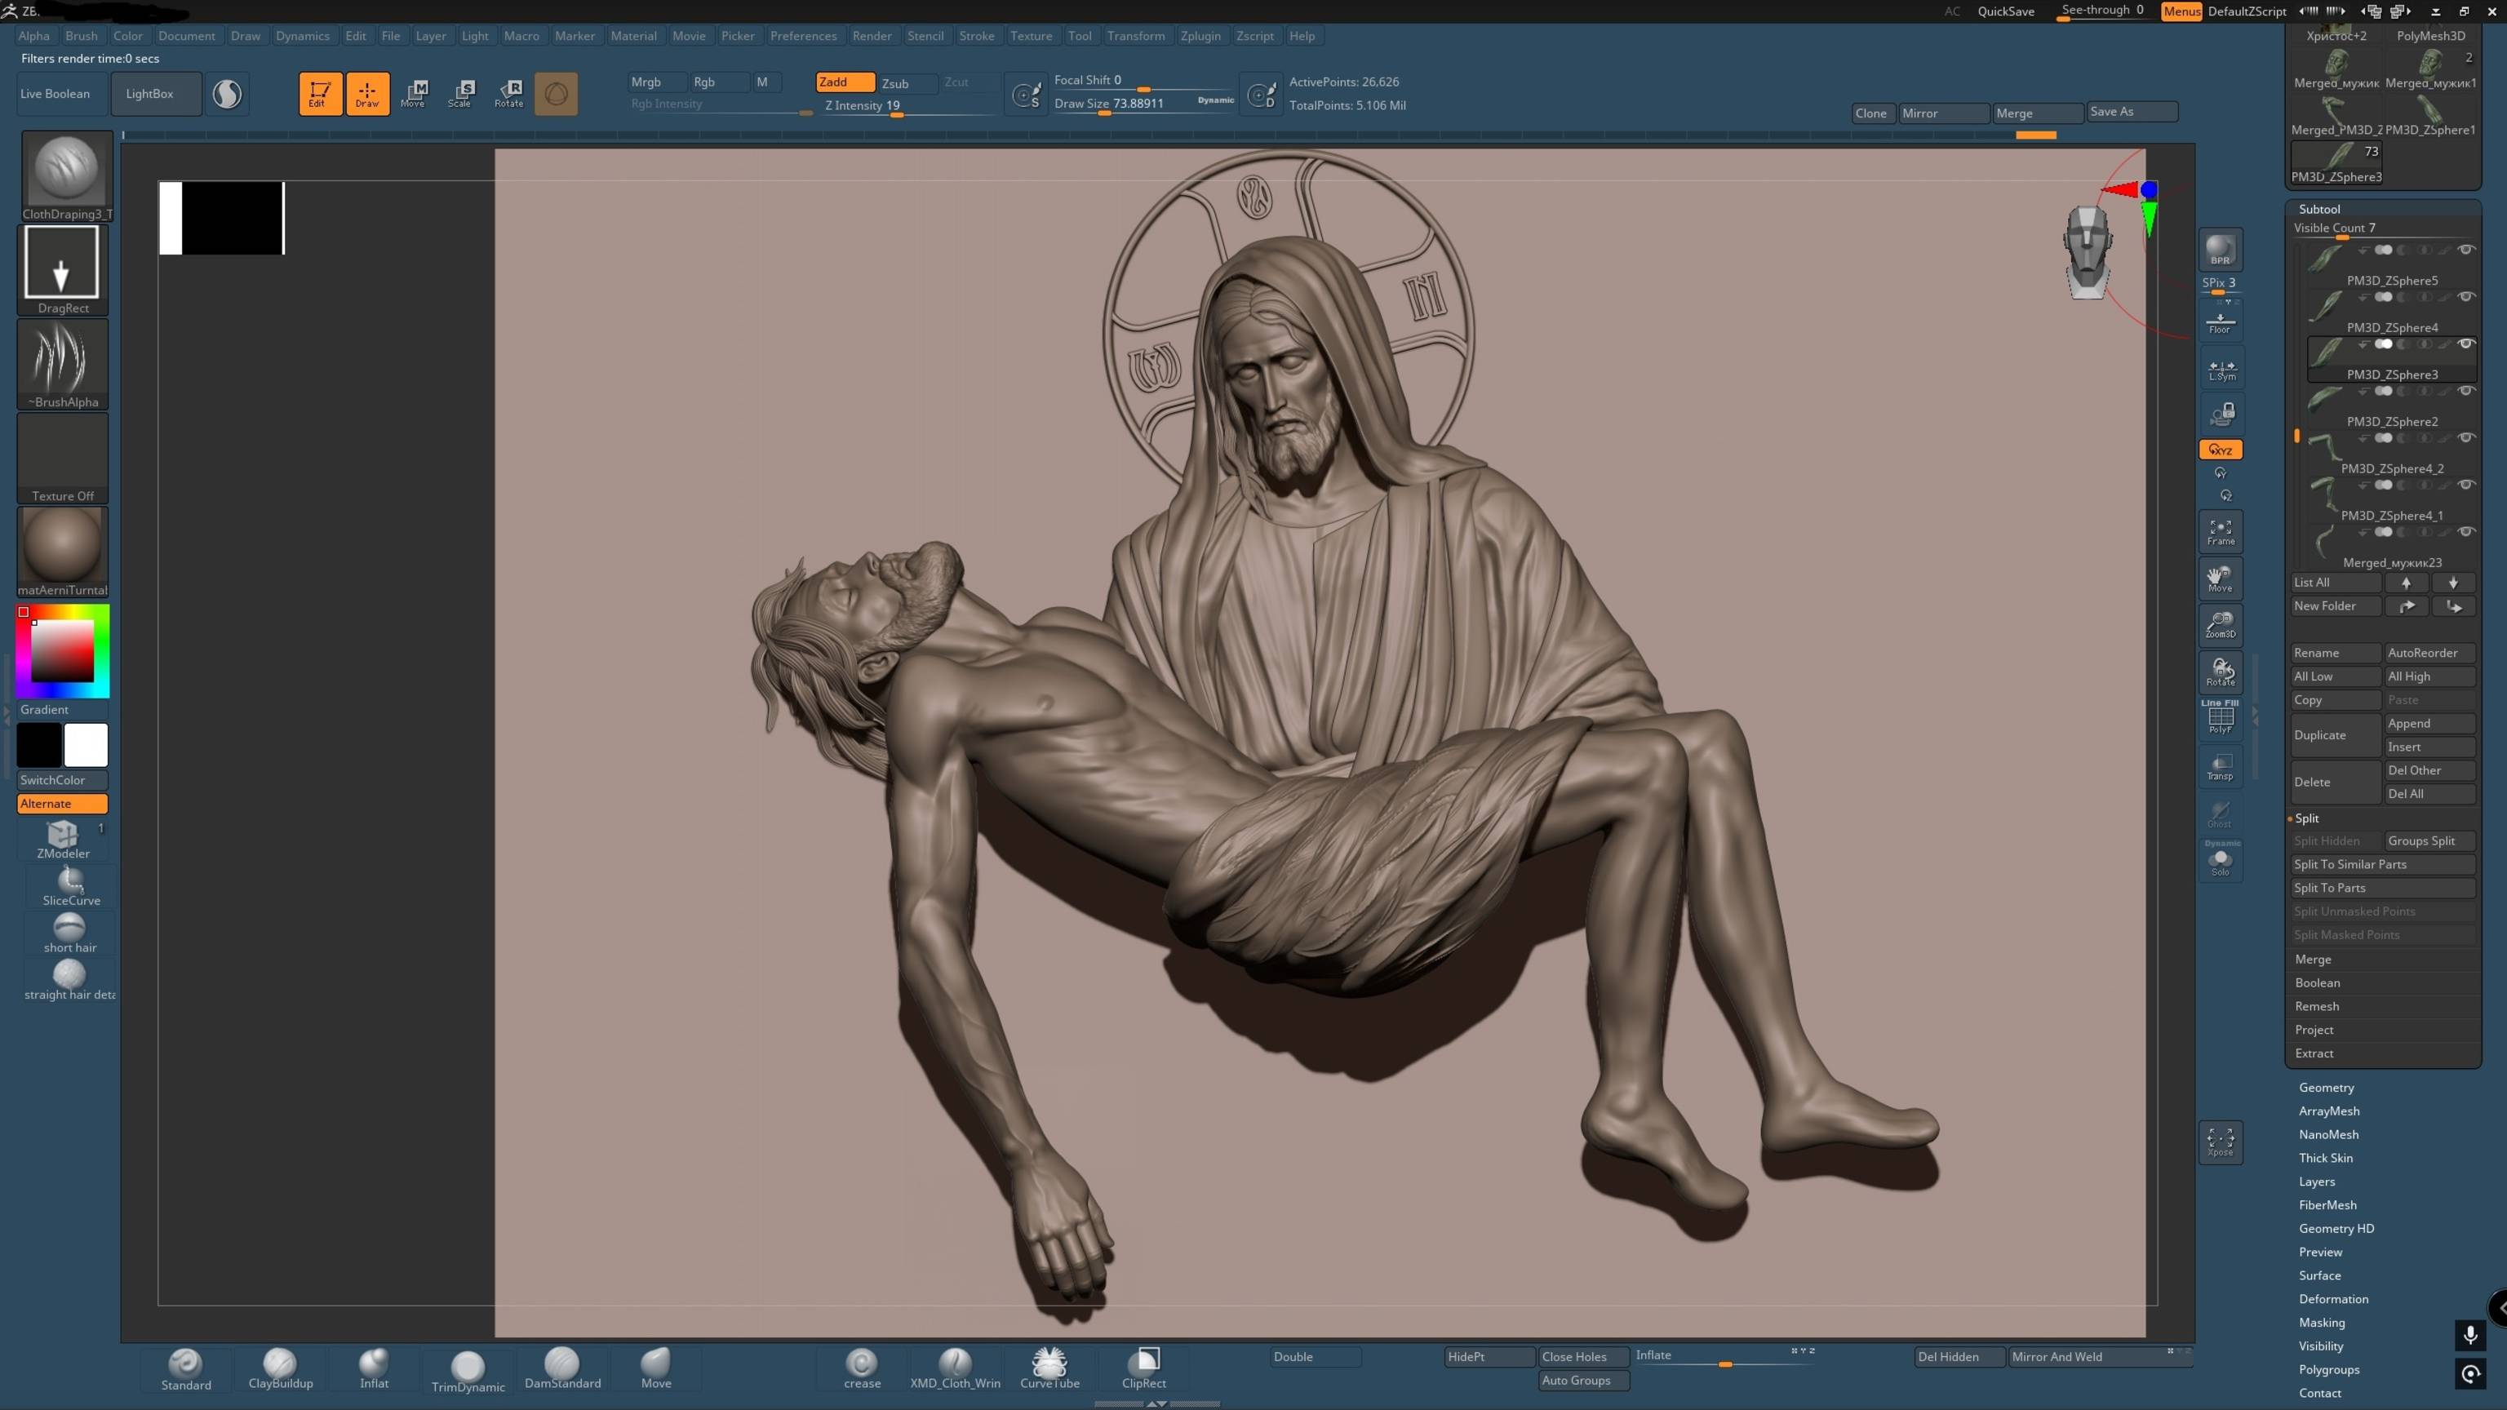
Task: Select the Draw mode icon
Action: pyautogui.click(x=367, y=93)
